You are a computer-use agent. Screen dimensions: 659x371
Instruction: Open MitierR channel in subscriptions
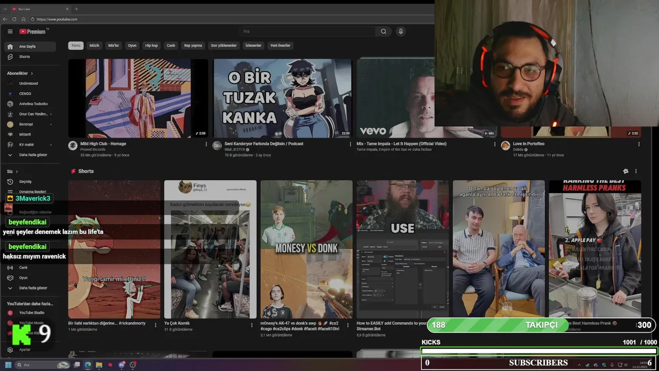tap(30, 134)
